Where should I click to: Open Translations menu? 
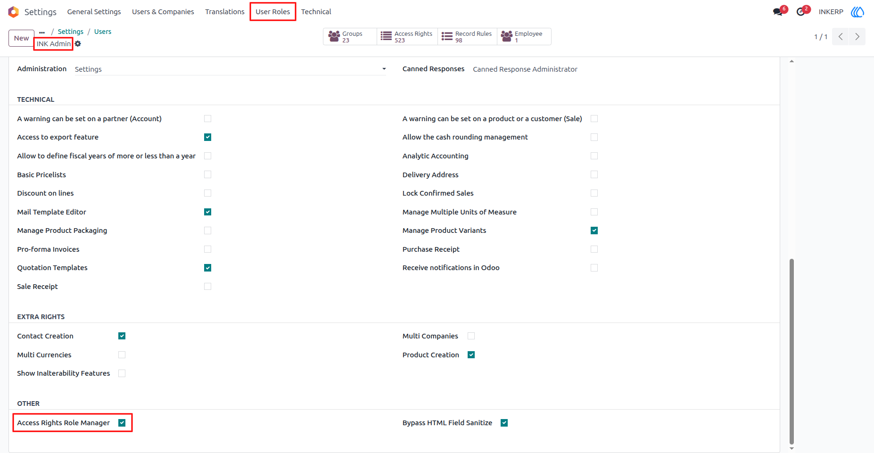pos(225,12)
